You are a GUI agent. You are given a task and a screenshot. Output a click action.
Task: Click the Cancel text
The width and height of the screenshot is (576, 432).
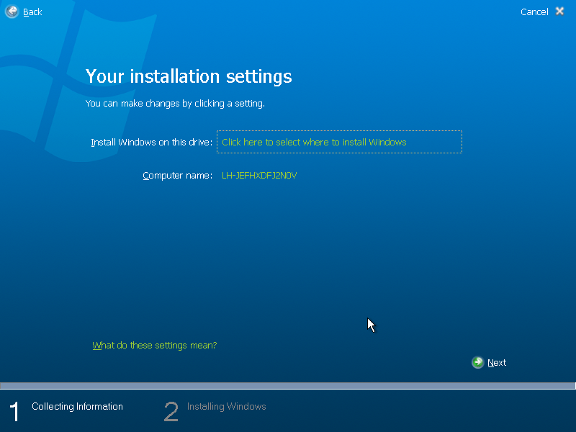tap(534, 12)
